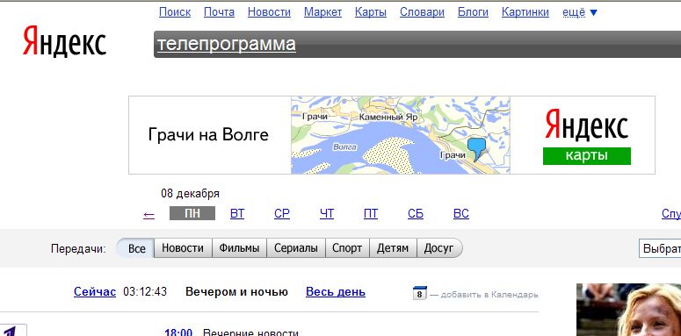Screen dimensions: 681x336
Task: Filter programs by Фильмы
Action: coord(239,248)
